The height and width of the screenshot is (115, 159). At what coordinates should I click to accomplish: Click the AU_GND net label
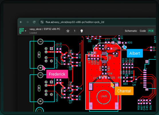(x=103, y=76)
